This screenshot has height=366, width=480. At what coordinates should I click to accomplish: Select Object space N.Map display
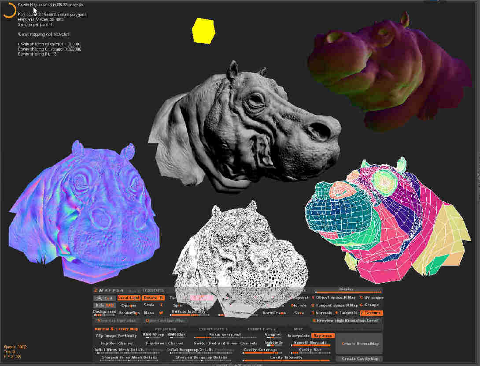click(x=334, y=297)
